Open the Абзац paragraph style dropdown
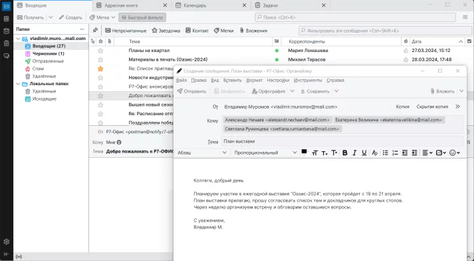Screen dimensions: 474x261 click(x=202, y=152)
